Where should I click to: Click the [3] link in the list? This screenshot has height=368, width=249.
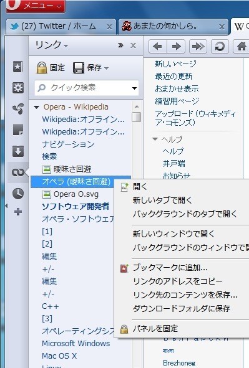(47, 318)
